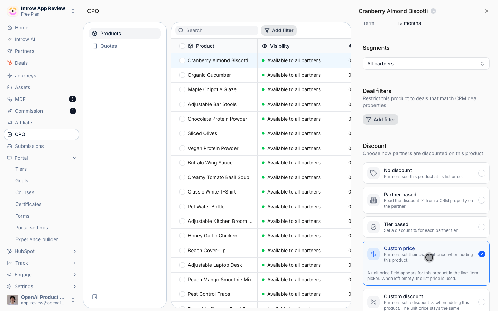This screenshot has width=498, height=311.
Task: Open Experience builder under Portal
Action: pos(37,239)
